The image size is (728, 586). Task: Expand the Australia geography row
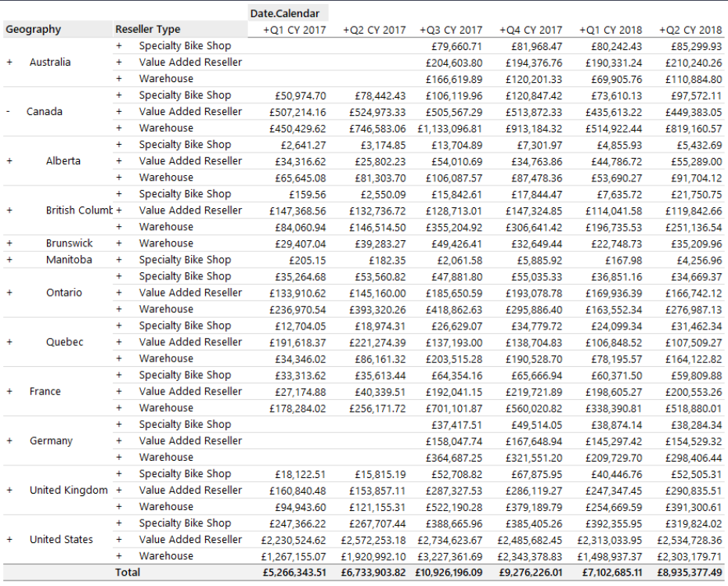8,62
